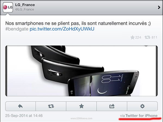
Task: Open the Twitter for iPhone source link
Action: (x=142, y=116)
